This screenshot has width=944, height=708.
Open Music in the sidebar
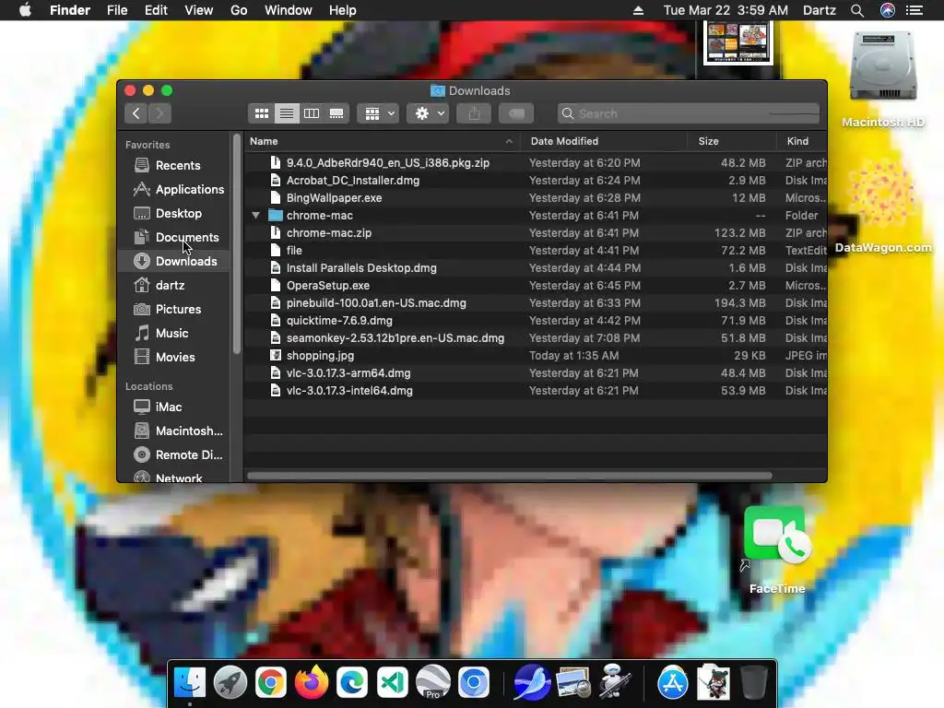coord(173,333)
